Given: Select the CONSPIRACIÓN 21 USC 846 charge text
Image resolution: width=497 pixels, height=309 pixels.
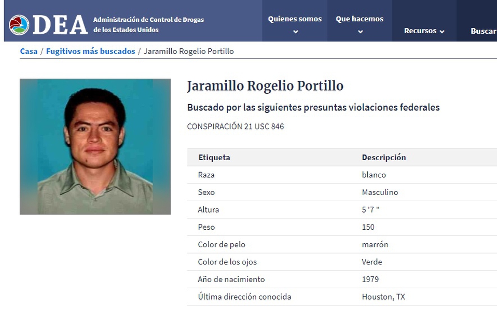Looking at the screenshot, I should (x=235, y=126).
